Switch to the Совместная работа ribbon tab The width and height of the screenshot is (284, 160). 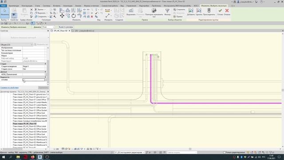(x=110, y=6)
